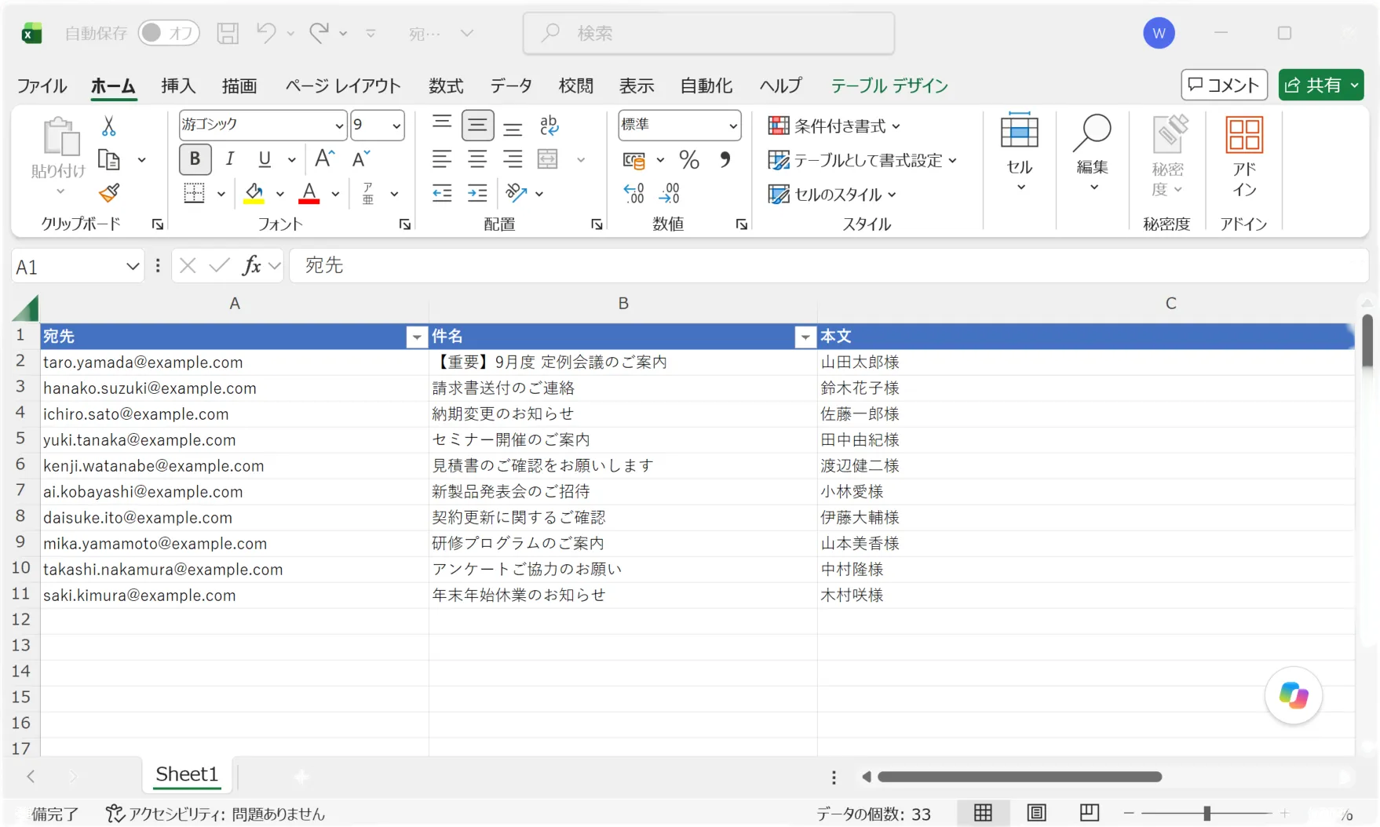Toggle Underline formatting

click(x=265, y=159)
